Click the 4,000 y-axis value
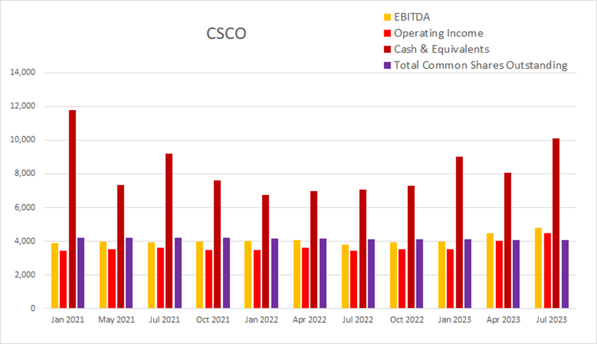The image size is (597, 344). (24, 241)
